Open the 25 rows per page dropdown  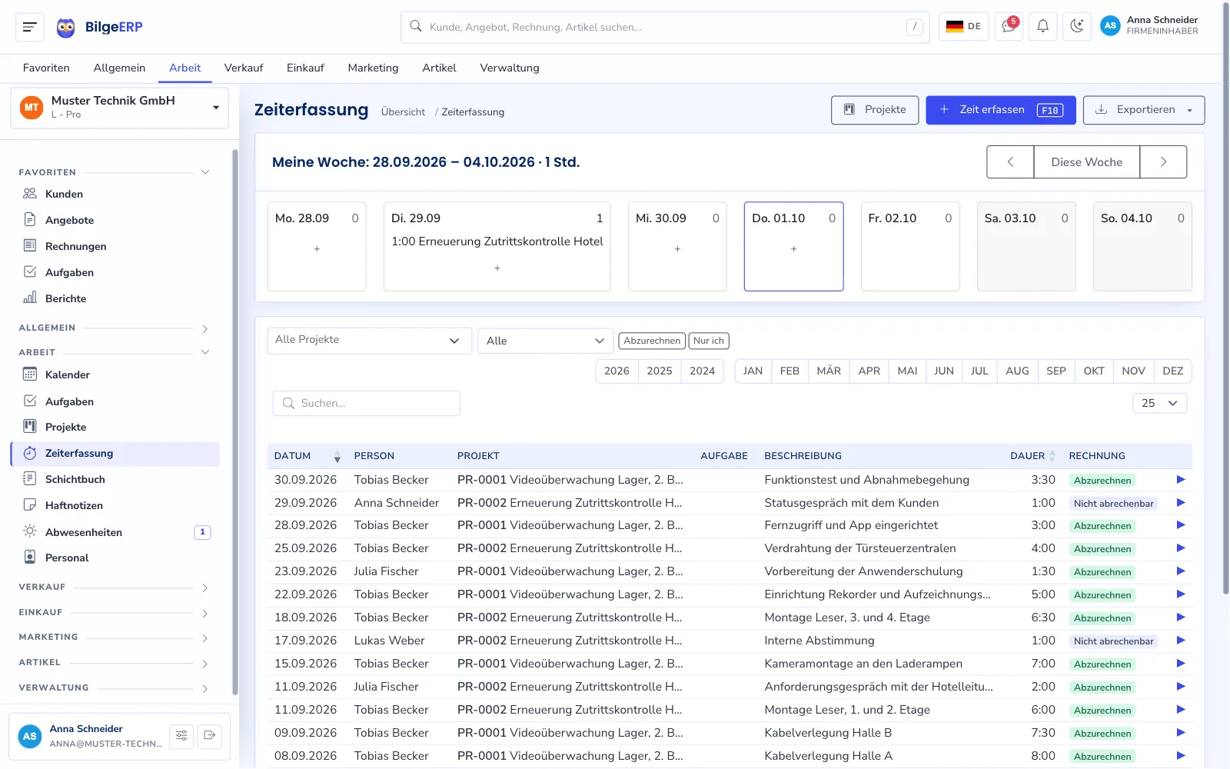coord(1159,403)
